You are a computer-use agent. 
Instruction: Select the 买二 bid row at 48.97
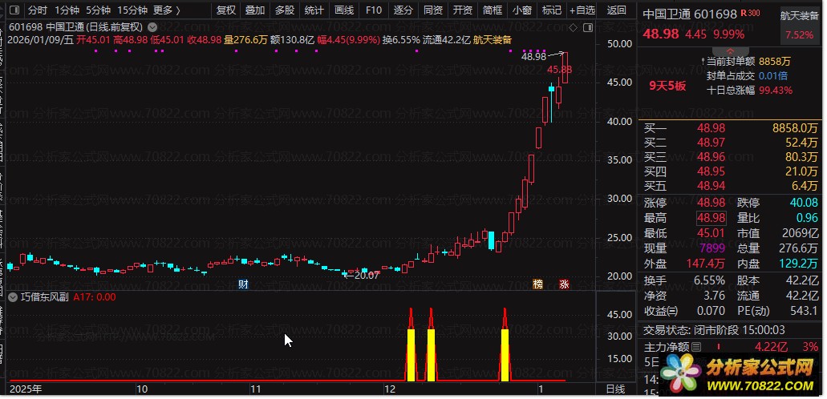(x=731, y=143)
